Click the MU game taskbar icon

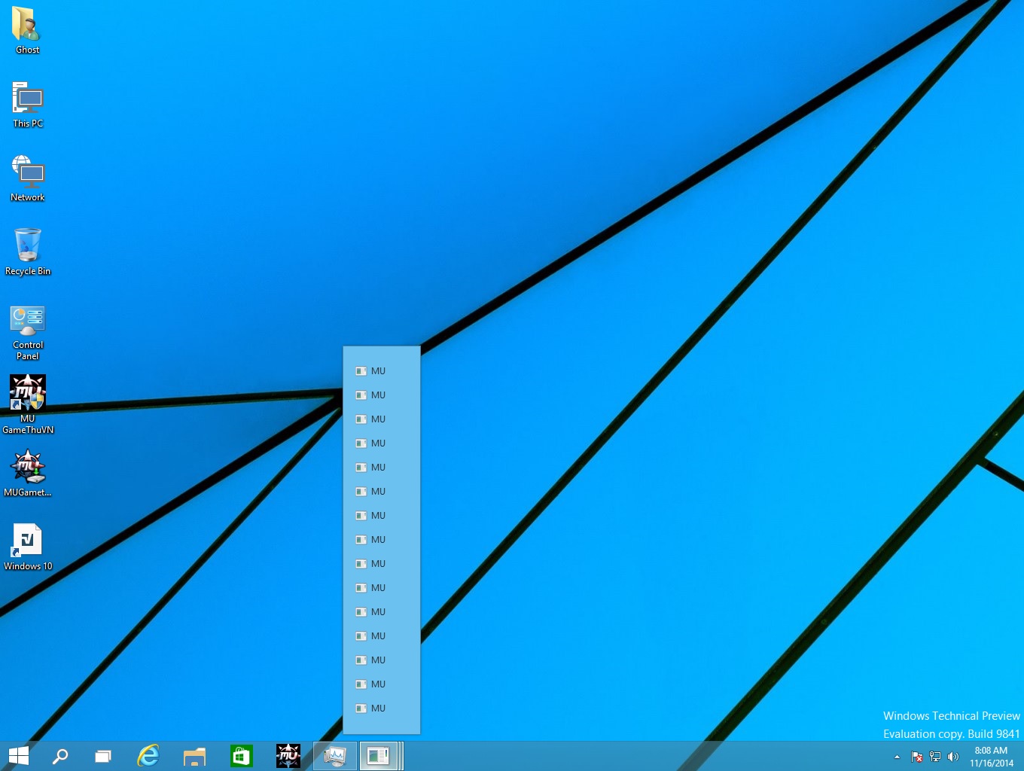pos(288,756)
